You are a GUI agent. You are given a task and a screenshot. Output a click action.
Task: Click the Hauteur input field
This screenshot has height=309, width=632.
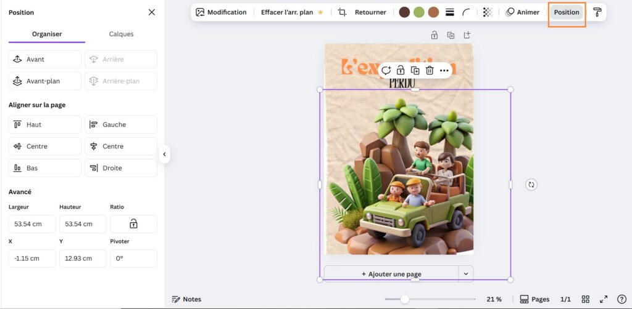(x=83, y=224)
